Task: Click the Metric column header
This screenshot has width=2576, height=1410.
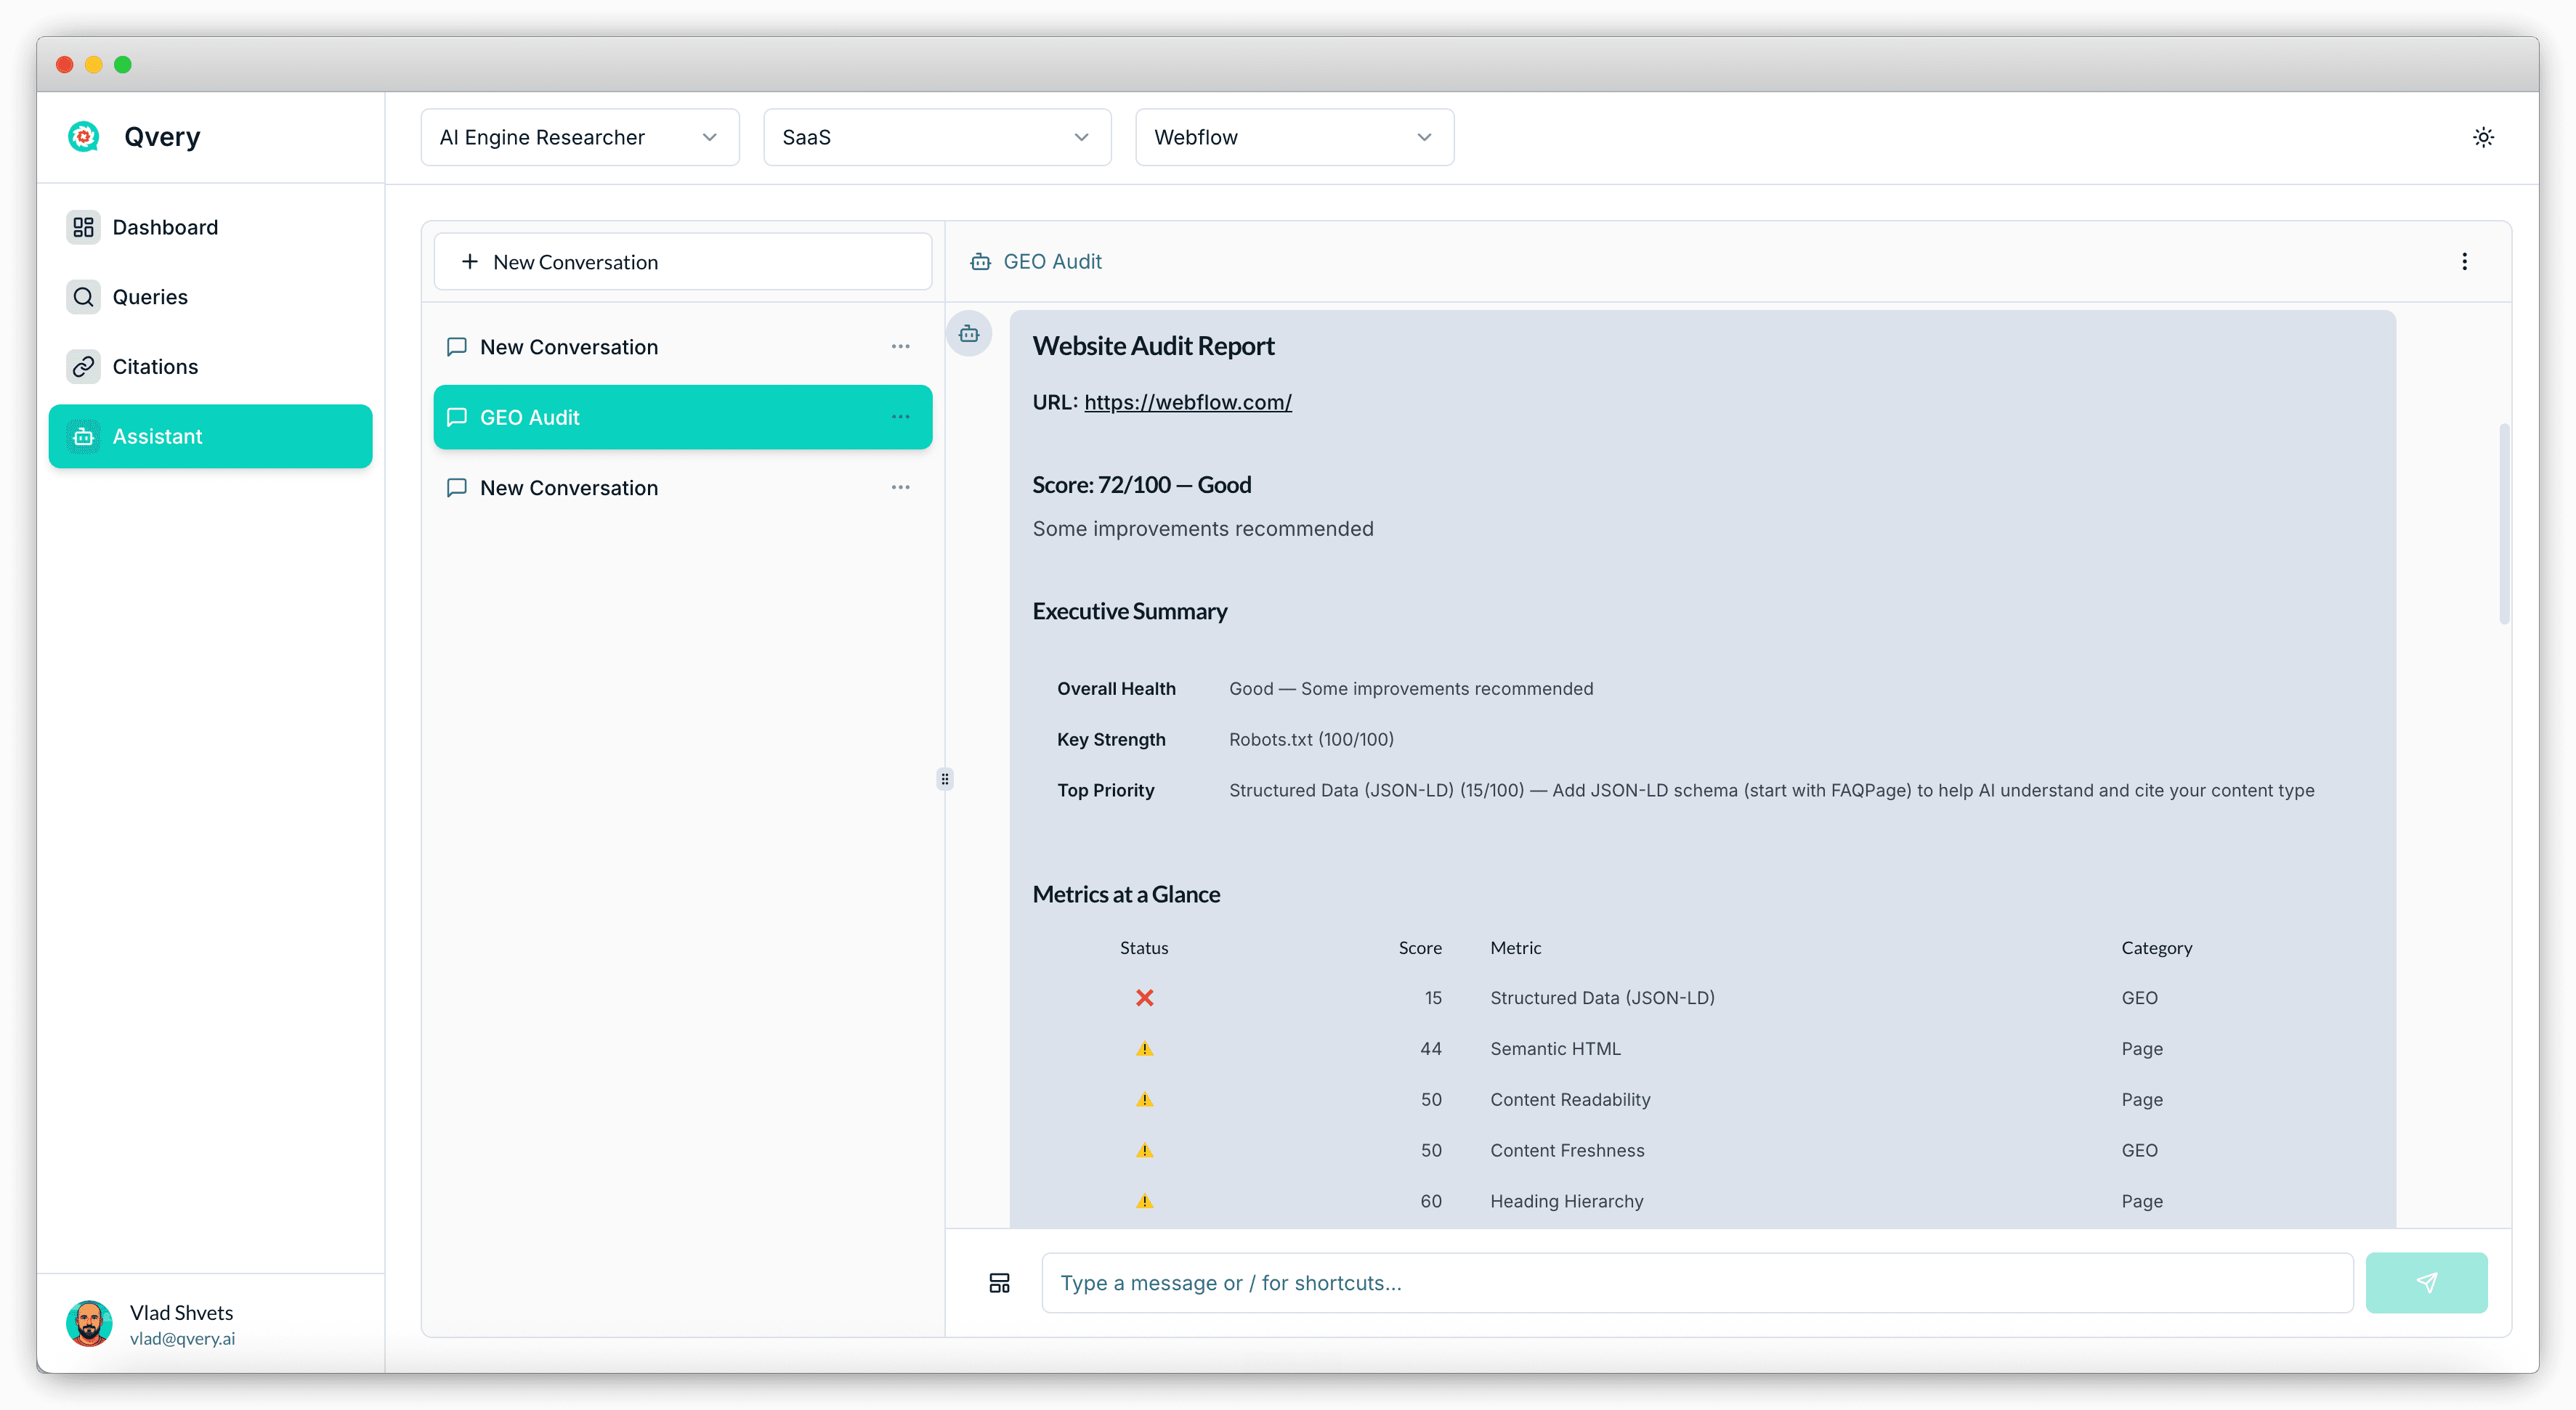Action: click(1516, 948)
